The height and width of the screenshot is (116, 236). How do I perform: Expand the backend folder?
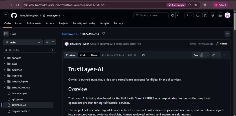[x=4, y=58]
